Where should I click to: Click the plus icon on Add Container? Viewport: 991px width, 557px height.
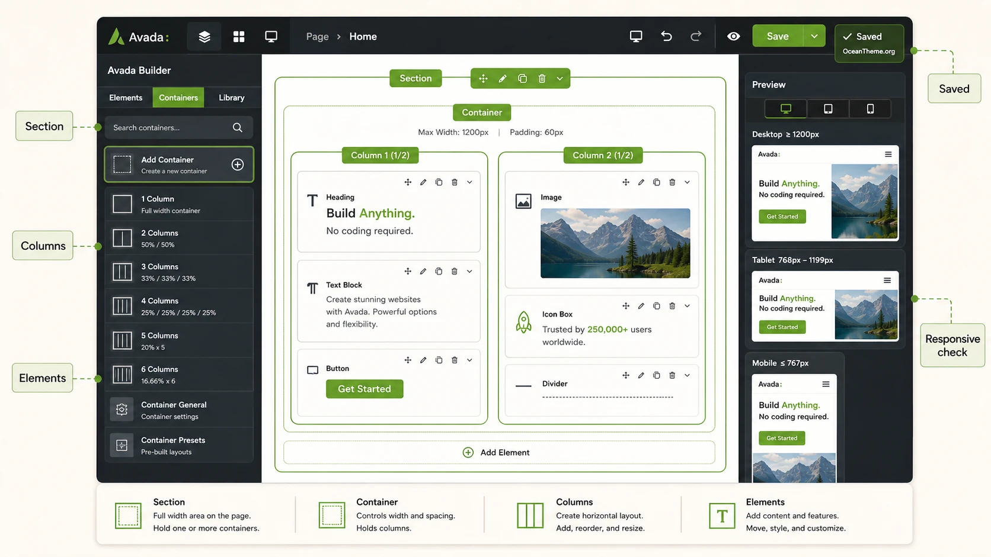pos(238,165)
